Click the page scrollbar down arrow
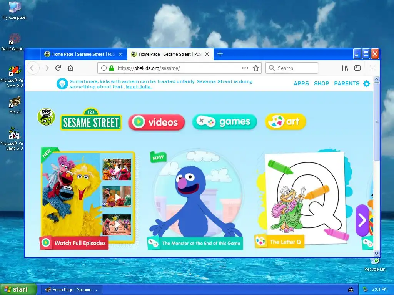The height and width of the screenshot is (295, 394). coord(376,254)
